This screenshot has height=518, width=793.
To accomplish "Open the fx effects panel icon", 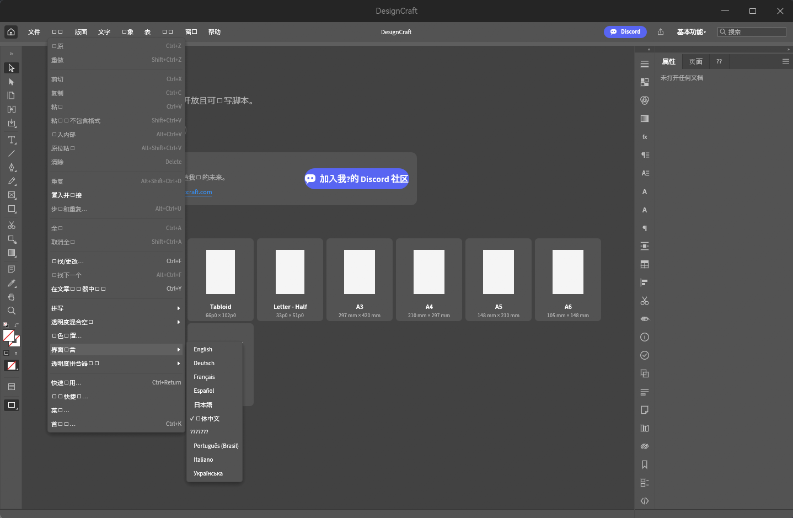I will coord(645,137).
